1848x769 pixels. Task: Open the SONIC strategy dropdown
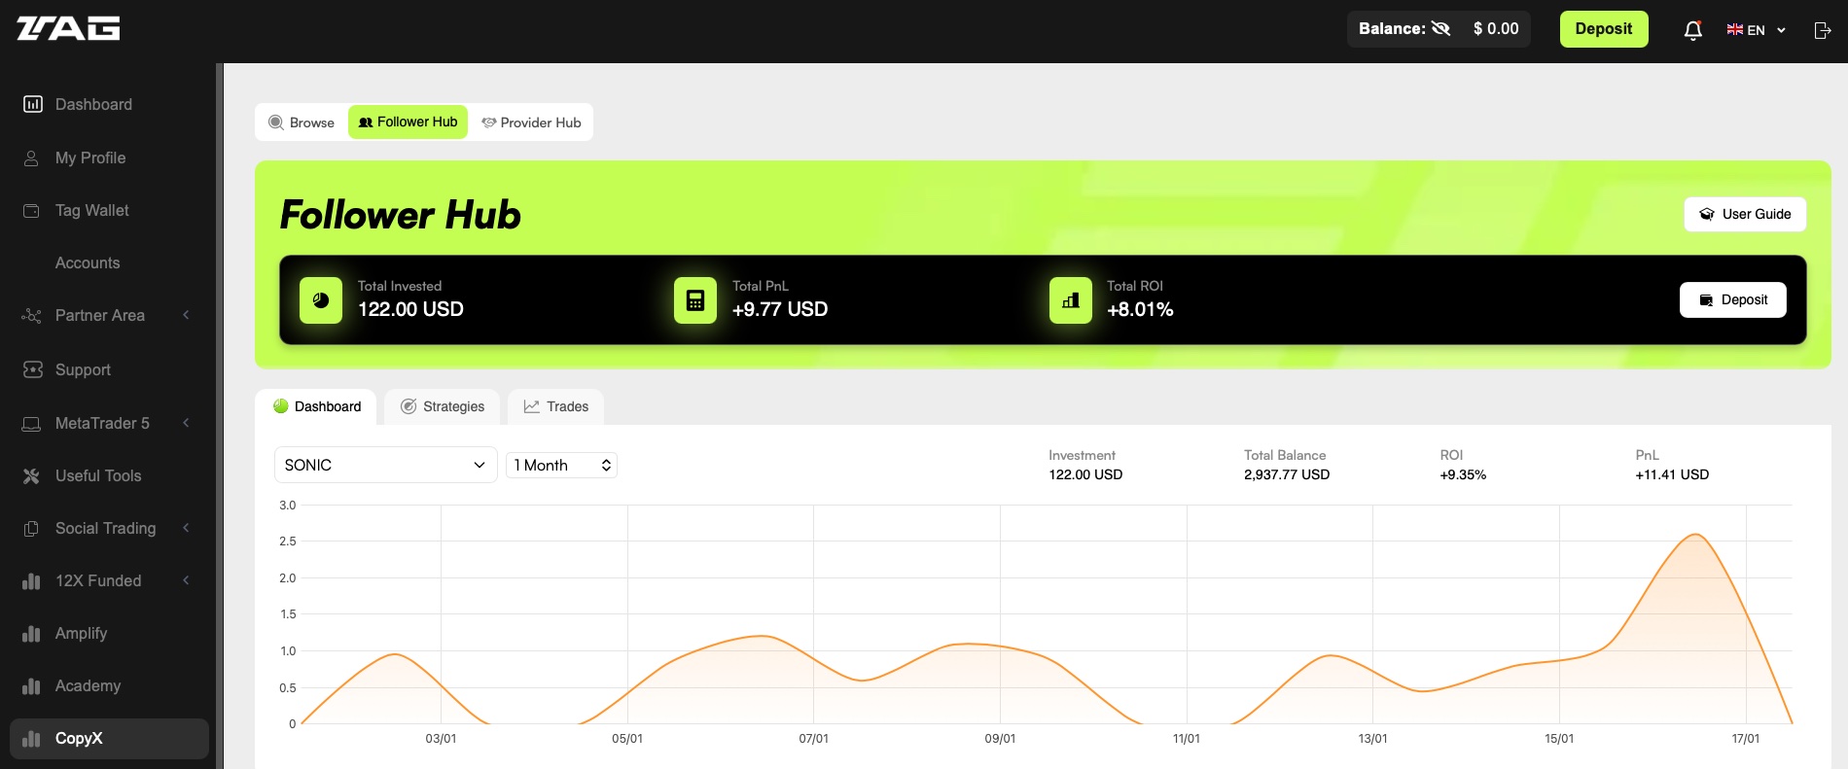pos(385,465)
